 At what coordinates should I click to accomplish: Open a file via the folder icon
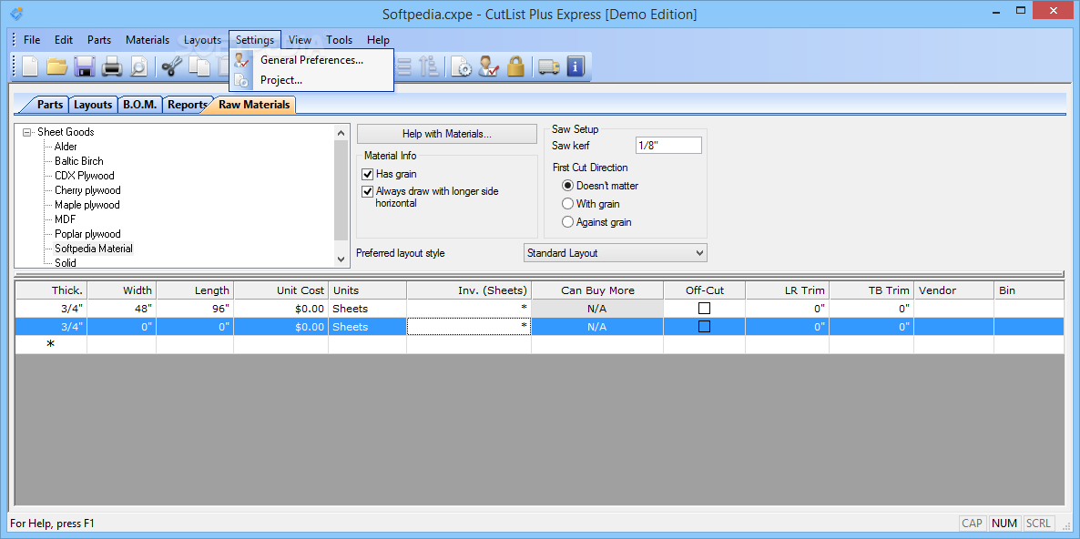[x=56, y=66]
